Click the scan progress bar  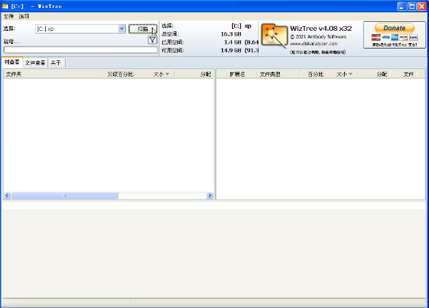pyautogui.click(x=81, y=50)
